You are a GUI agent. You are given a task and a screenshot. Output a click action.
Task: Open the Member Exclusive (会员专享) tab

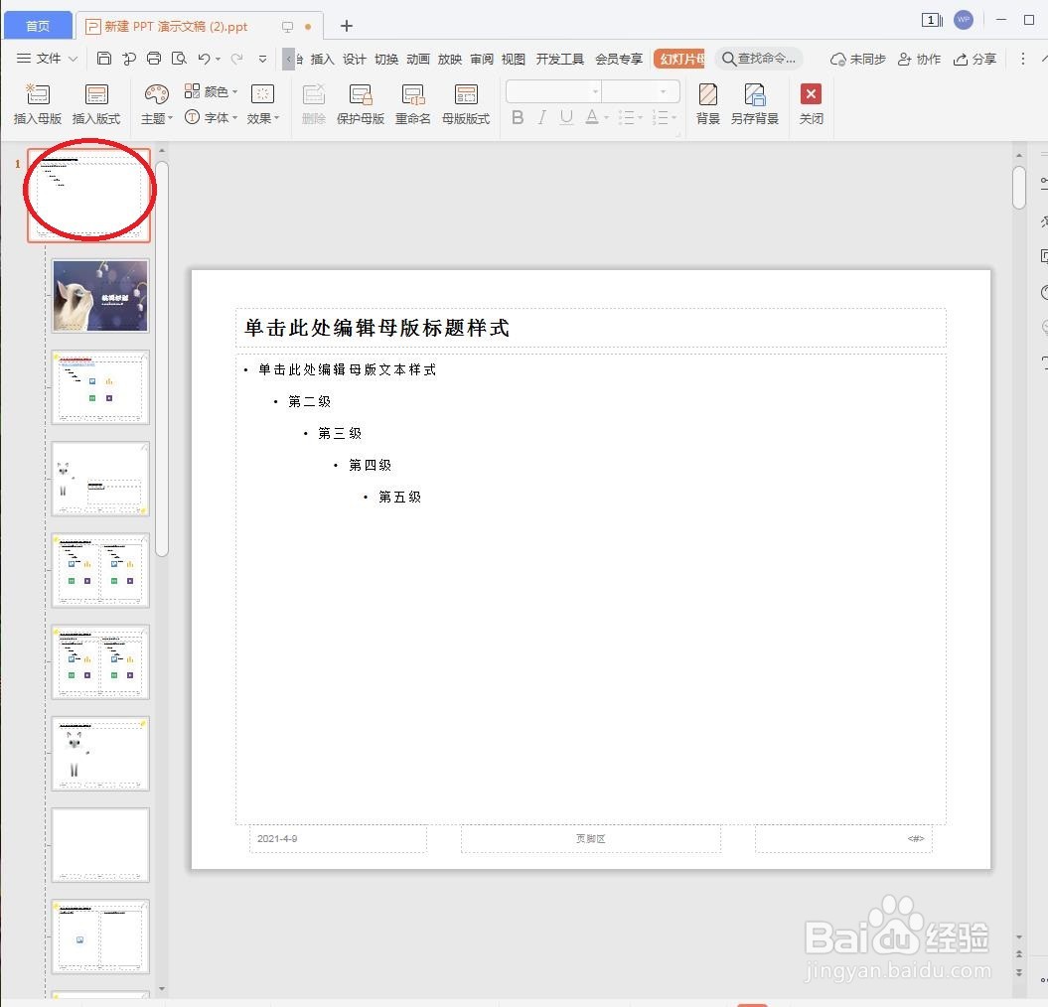619,60
